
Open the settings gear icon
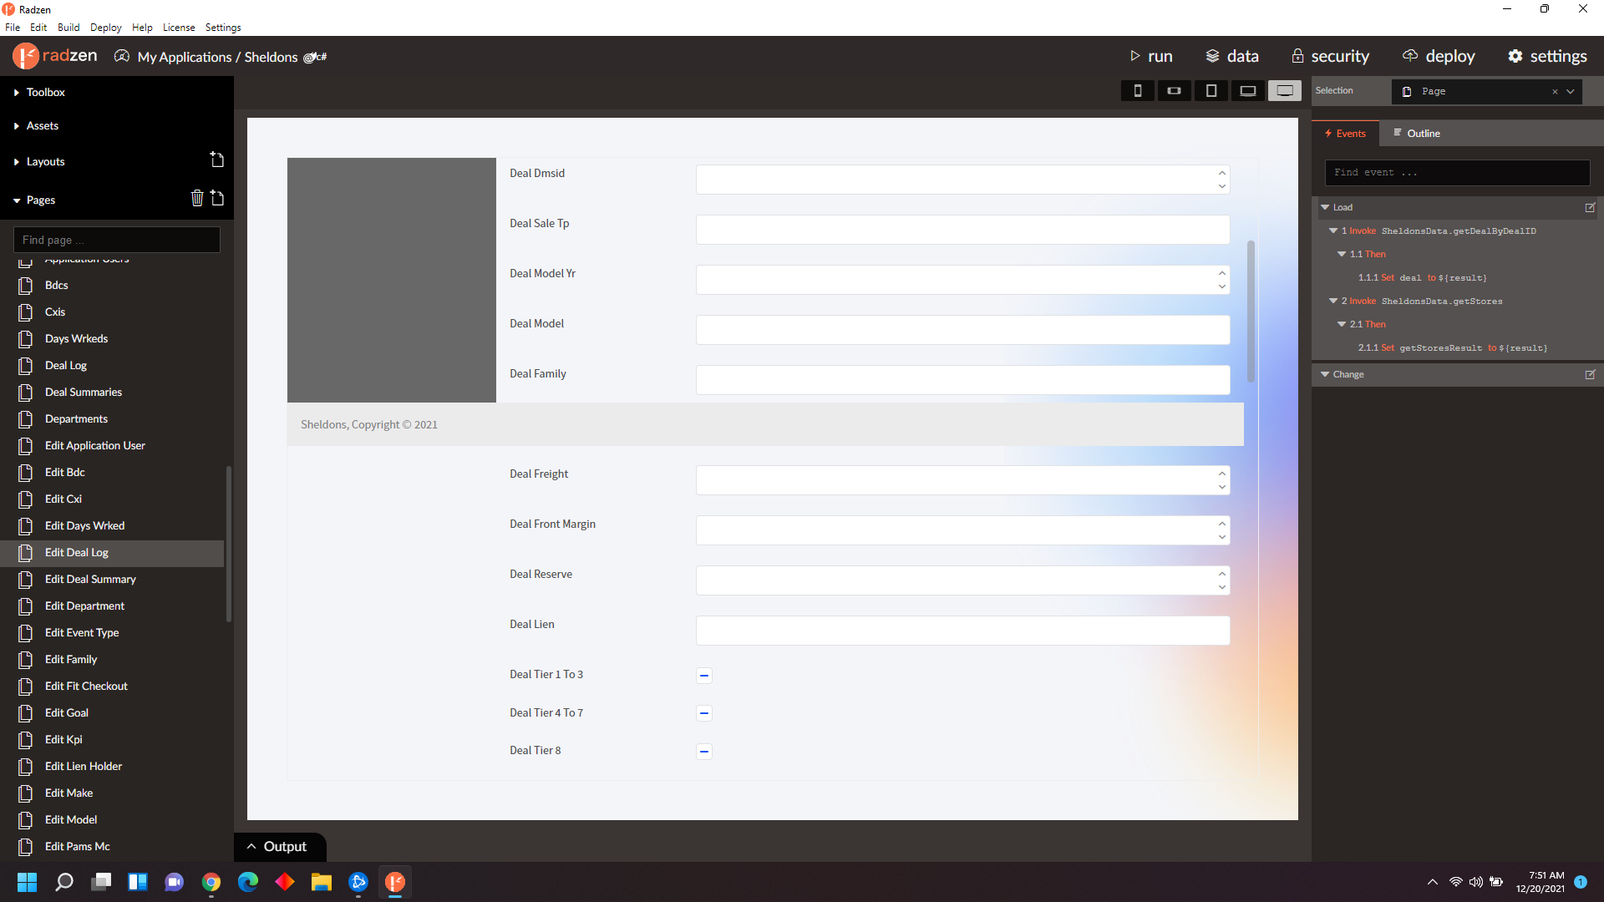(x=1515, y=56)
